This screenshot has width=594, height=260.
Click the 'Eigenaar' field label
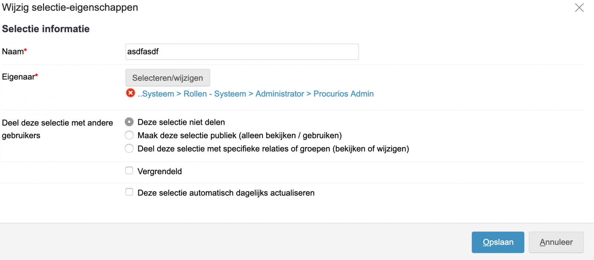click(19, 77)
